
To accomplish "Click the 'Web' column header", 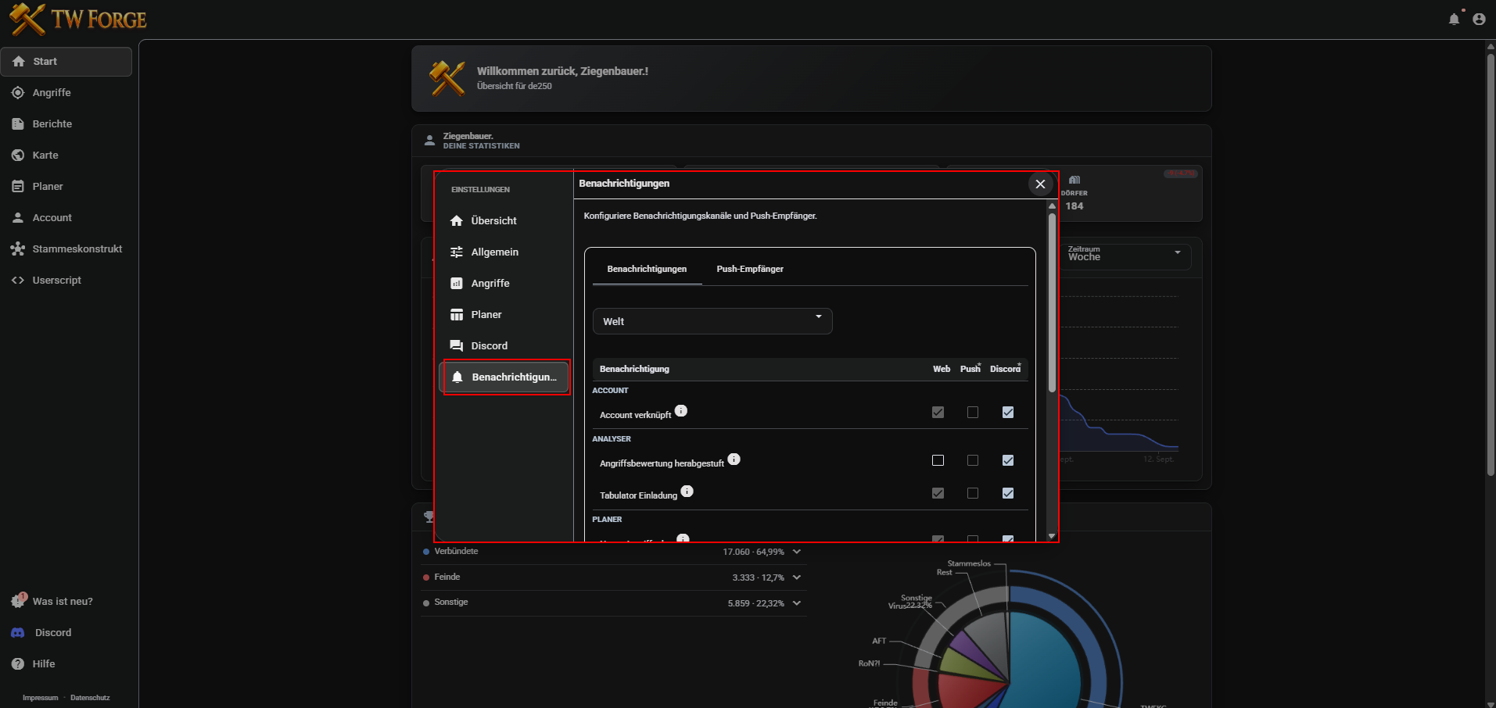I will point(942,369).
